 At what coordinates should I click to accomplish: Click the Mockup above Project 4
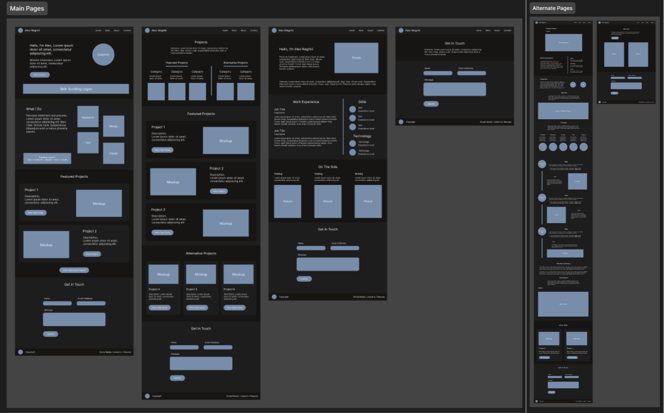(x=163, y=274)
